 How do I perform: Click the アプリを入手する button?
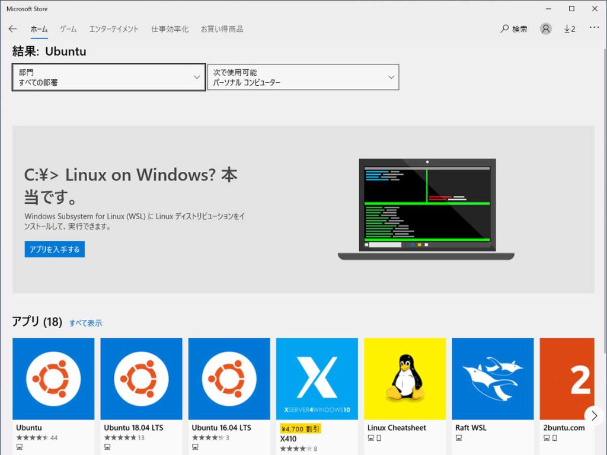55,249
